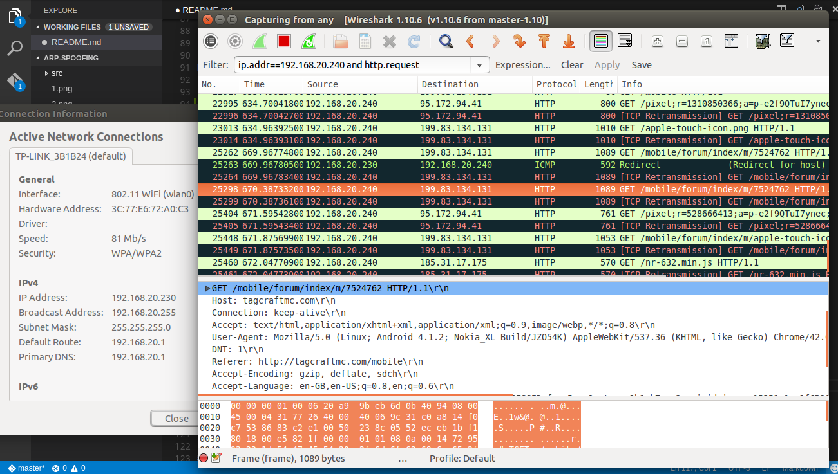838x474 pixels.
Task: Select the TP-LINK_3B1B24 (default) connection tab
Action: (71, 156)
